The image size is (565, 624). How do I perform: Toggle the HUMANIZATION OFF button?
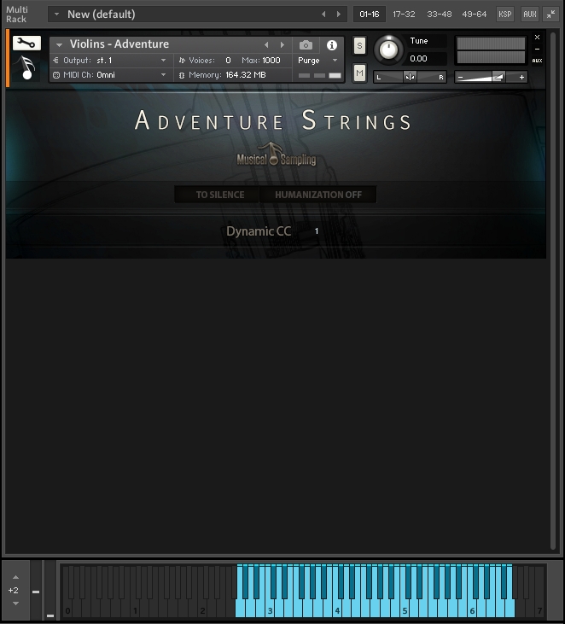[x=318, y=195]
